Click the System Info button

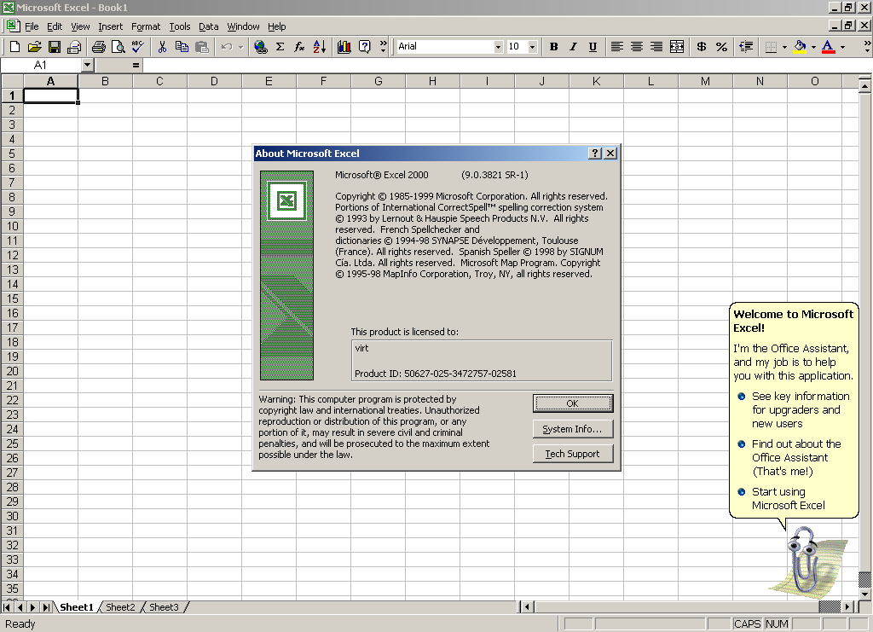tap(572, 429)
